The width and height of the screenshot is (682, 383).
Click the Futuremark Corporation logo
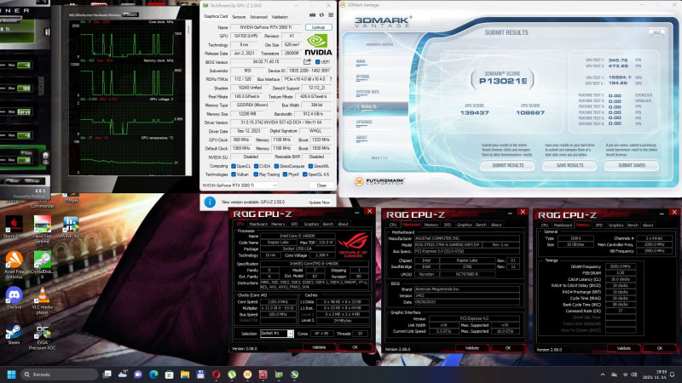click(379, 181)
